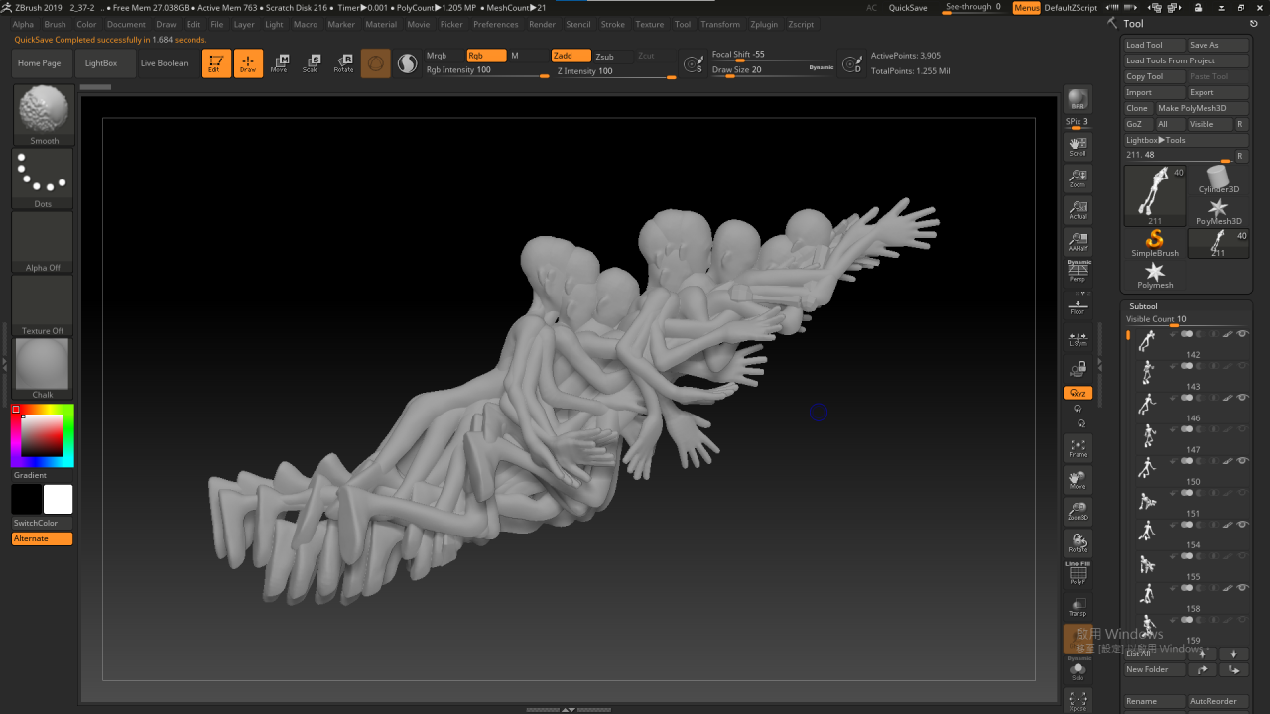
Task: Click the AAHalf zoom icon
Action: tap(1078, 241)
